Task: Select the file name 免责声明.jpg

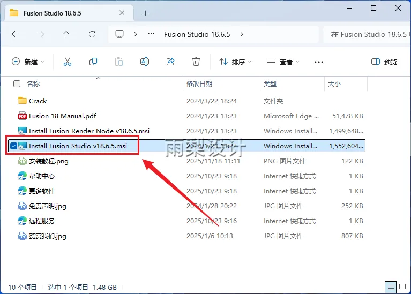Action: (48, 206)
